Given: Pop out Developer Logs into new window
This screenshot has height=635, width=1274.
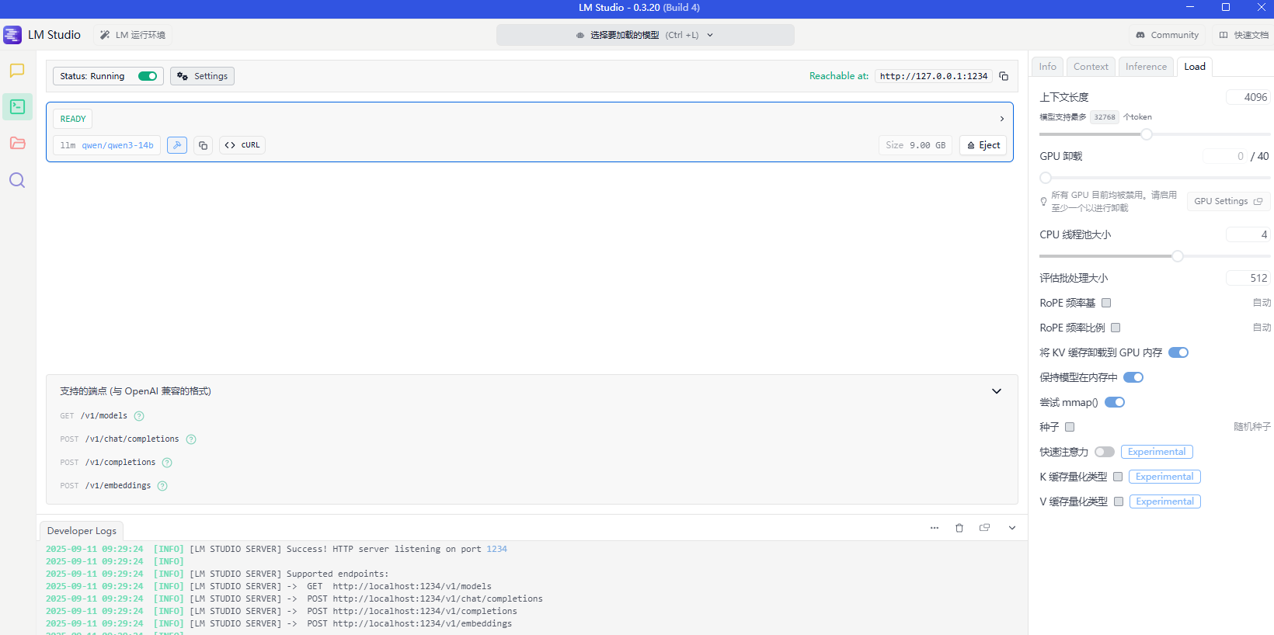Looking at the screenshot, I should pyautogui.click(x=985, y=528).
